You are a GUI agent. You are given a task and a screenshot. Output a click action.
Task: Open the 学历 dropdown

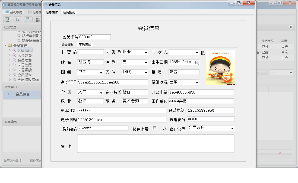click(x=101, y=93)
